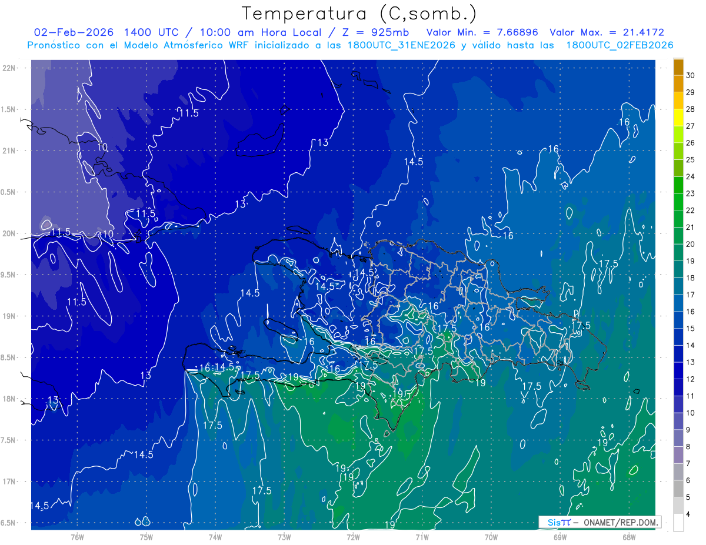Pick the dark blue legend swatch between 11 and 12
The width and height of the screenshot is (706, 545).
pyautogui.click(x=678, y=387)
